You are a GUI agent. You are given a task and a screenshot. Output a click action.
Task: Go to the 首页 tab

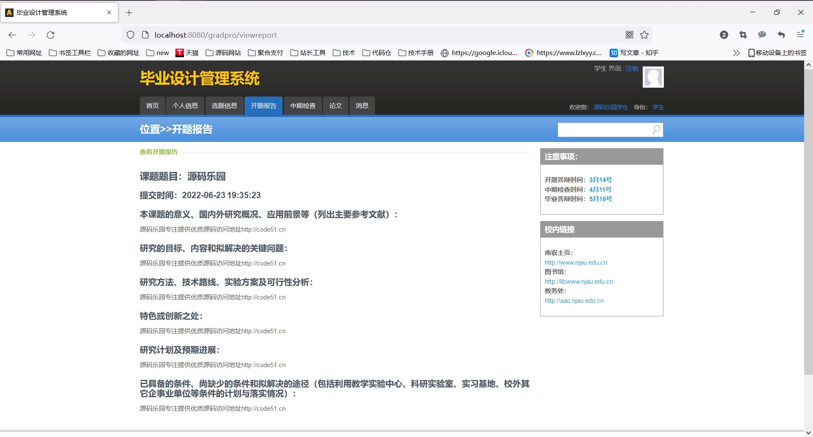153,106
